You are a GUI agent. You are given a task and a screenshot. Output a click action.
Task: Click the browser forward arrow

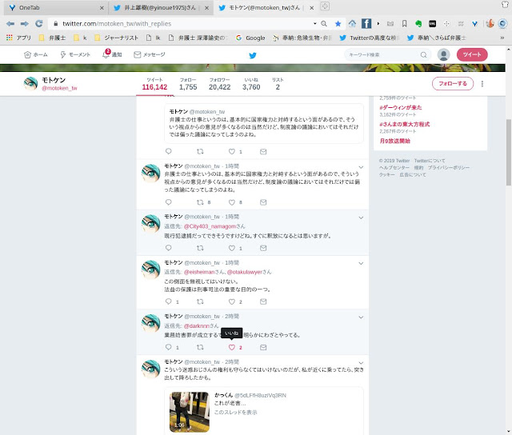coord(25,23)
